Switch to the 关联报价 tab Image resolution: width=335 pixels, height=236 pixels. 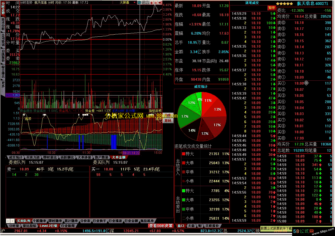pyautogui.click(x=212, y=226)
